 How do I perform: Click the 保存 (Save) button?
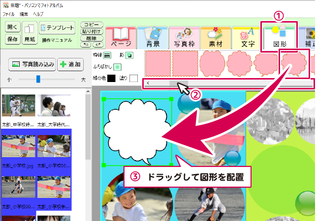point(12,39)
